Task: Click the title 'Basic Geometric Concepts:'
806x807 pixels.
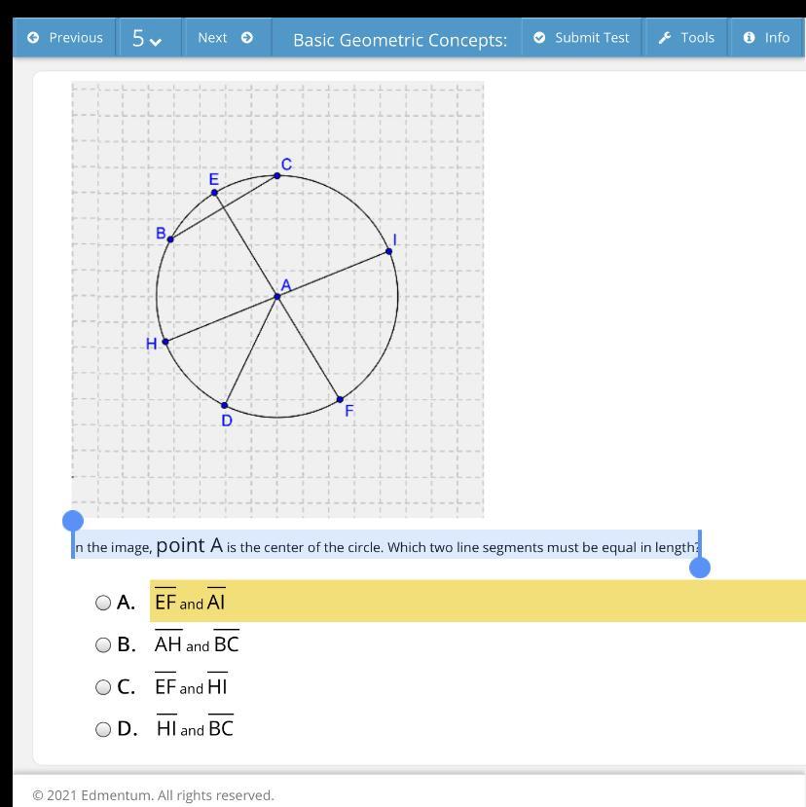Action: [x=400, y=40]
